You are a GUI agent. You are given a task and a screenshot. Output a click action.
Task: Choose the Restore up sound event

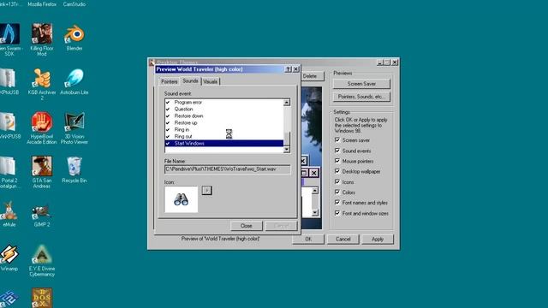click(224, 123)
